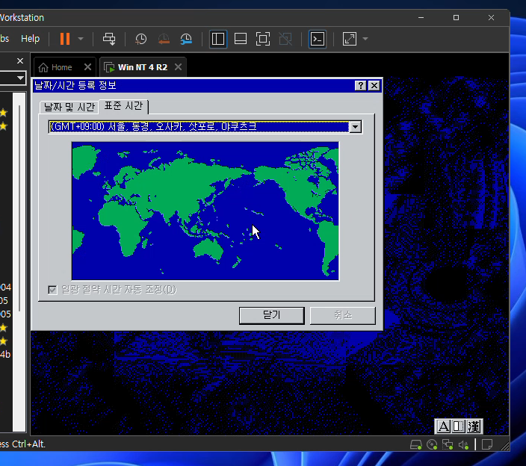526x466 pixels.
Task: Click the 취소 button
Action: 342,315
